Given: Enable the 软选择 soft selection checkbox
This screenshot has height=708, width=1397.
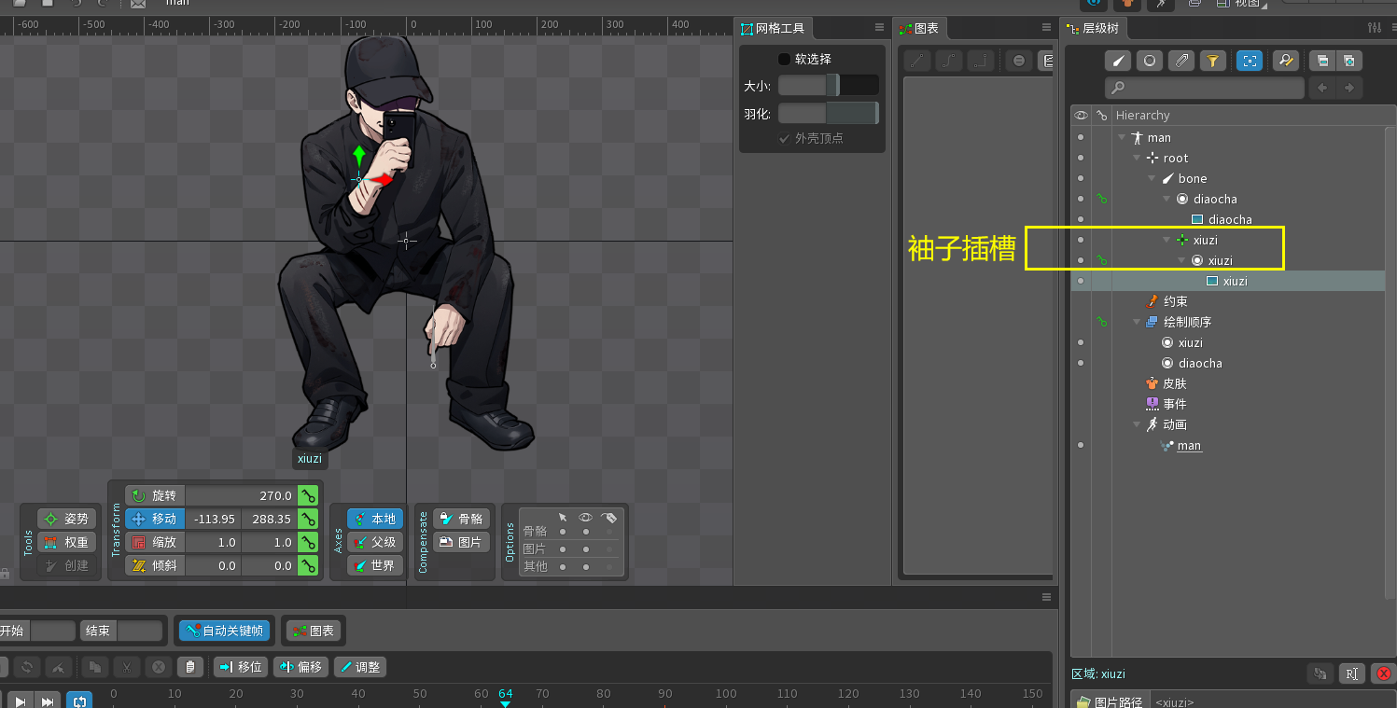Looking at the screenshot, I should [784, 59].
